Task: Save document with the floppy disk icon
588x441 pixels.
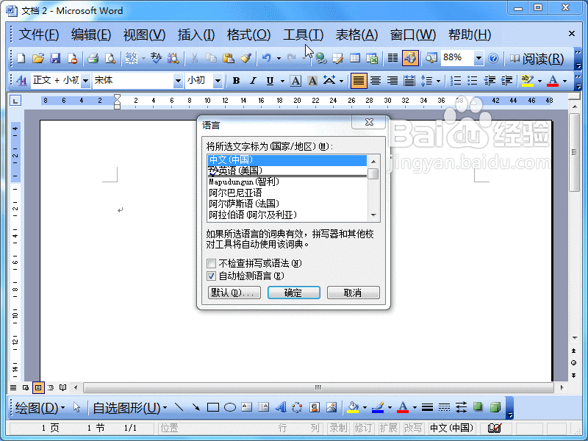Action: [55, 58]
